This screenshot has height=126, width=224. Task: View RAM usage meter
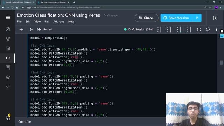pos(179,29)
